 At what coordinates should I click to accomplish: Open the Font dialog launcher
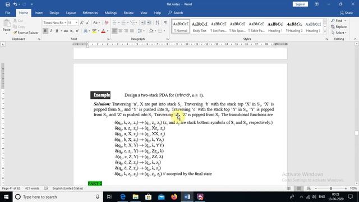[108, 39]
